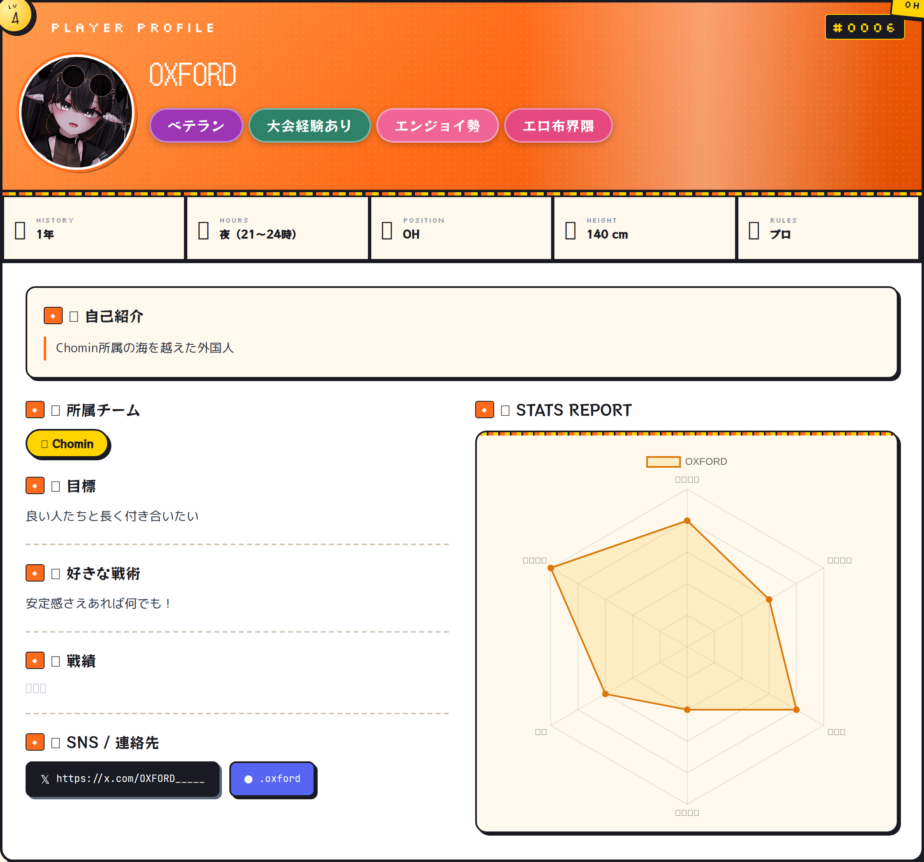This screenshot has width=924, height=862.
Task: Select the purple ベテラン tag
Action: 196,125
